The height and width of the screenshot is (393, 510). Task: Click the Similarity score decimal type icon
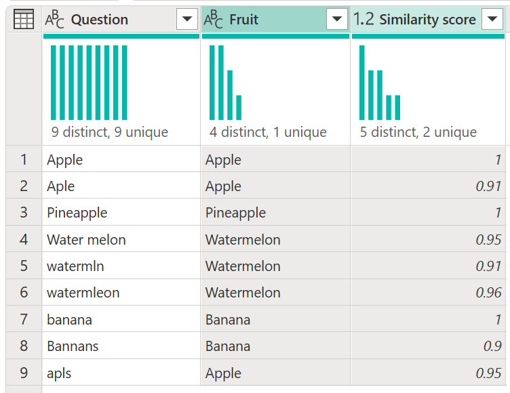point(364,20)
